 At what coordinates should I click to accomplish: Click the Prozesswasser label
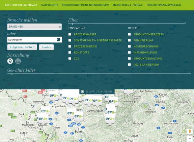85,34
